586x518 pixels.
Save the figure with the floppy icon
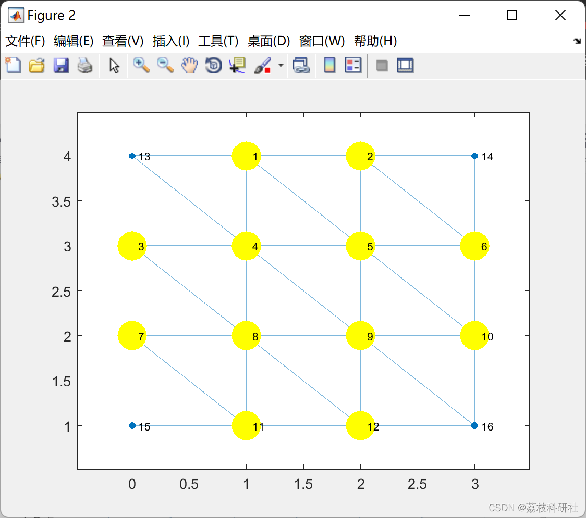pos(61,65)
